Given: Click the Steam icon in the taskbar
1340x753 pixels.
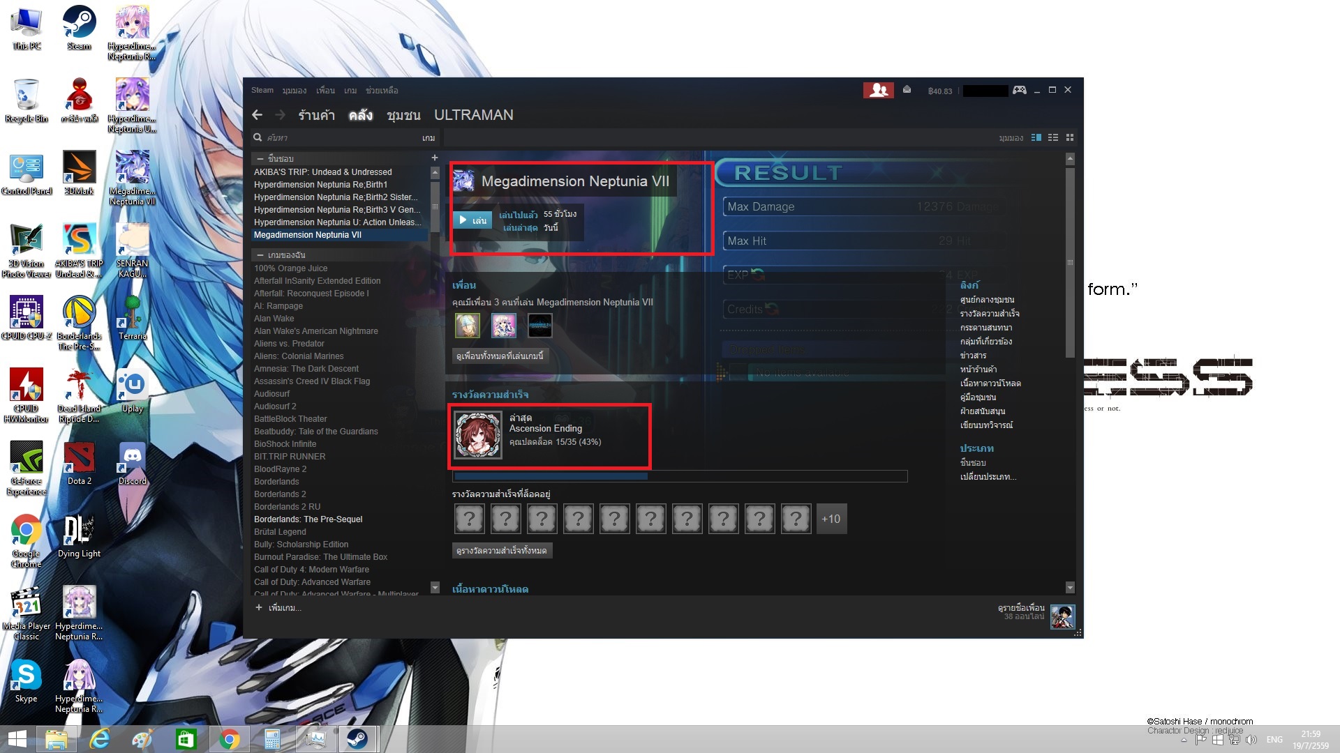Looking at the screenshot, I should (x=357, y=739).
